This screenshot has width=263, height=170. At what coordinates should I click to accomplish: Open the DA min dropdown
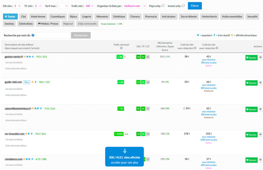point(17,6)
